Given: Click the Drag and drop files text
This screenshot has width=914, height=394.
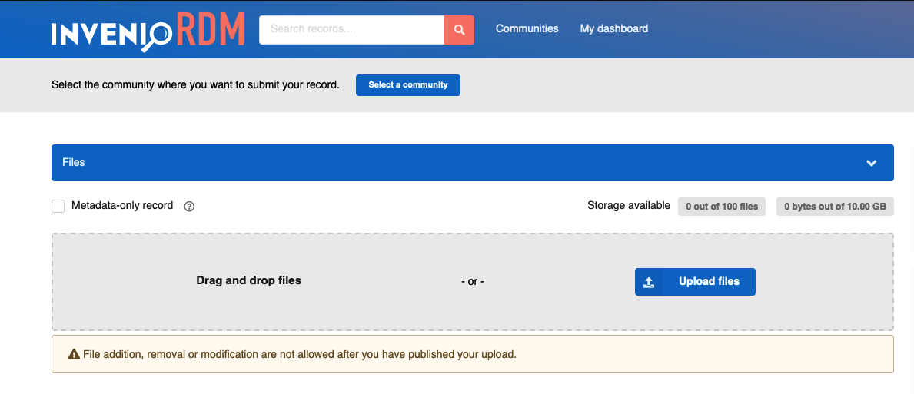Looking at the screenshot, I should (x=248, y=280).
